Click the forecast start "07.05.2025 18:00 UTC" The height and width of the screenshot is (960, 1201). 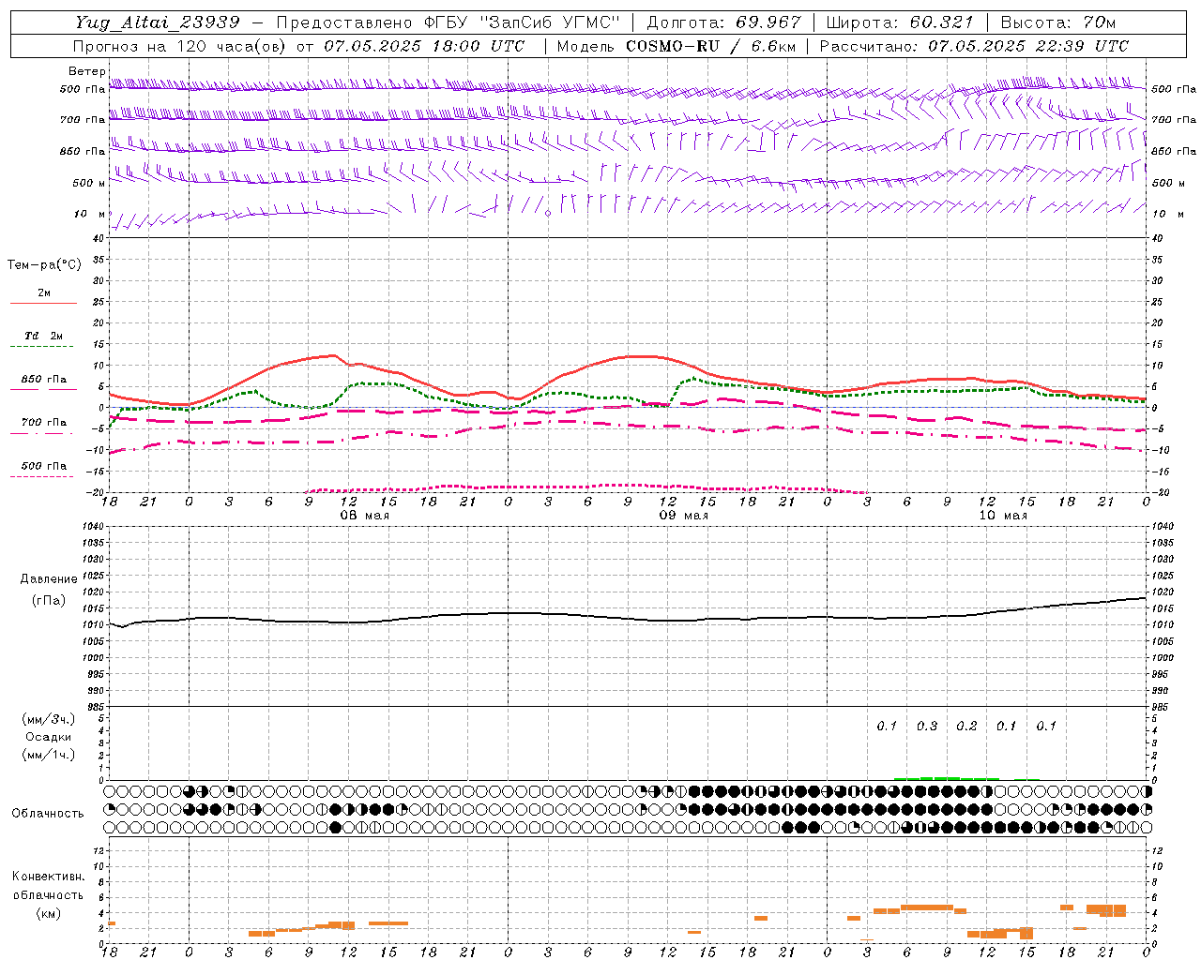coord(424,46)
